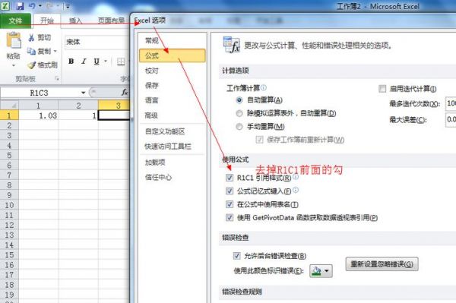Select Manual calculation (手动重算) radio button
The width and height of the screenshot is (456, 303).
239,127
